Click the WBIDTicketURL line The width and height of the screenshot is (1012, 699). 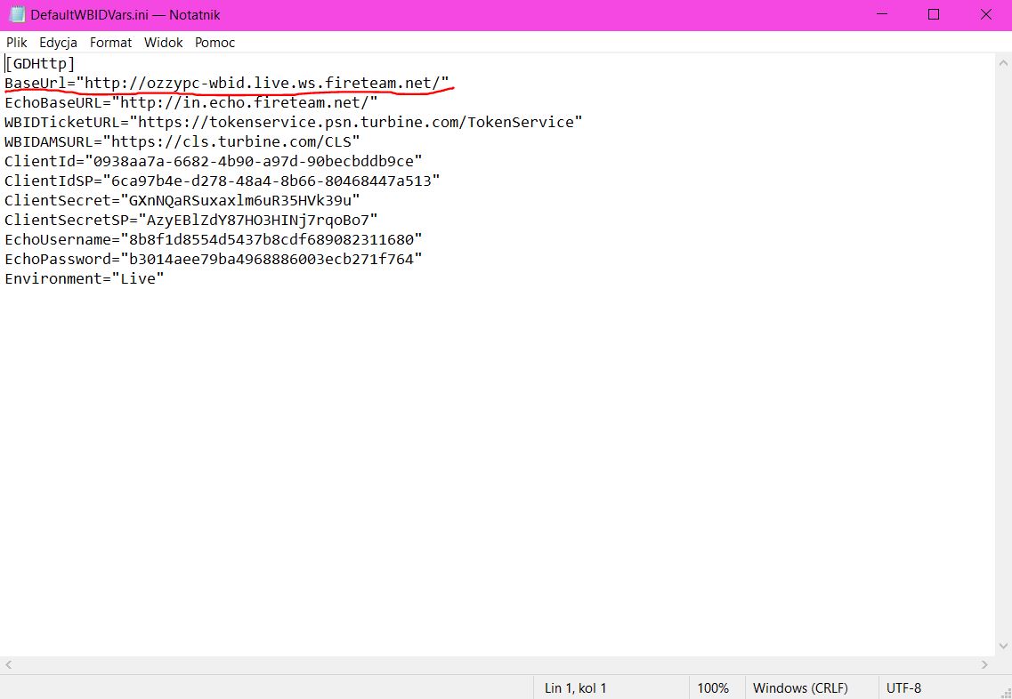(x=294, y=122)
